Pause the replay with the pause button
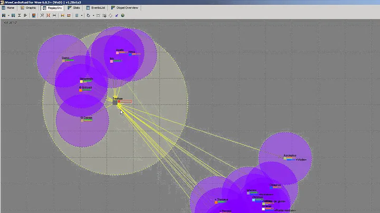This screenshot has width=380, height=213. click(77, 15)
